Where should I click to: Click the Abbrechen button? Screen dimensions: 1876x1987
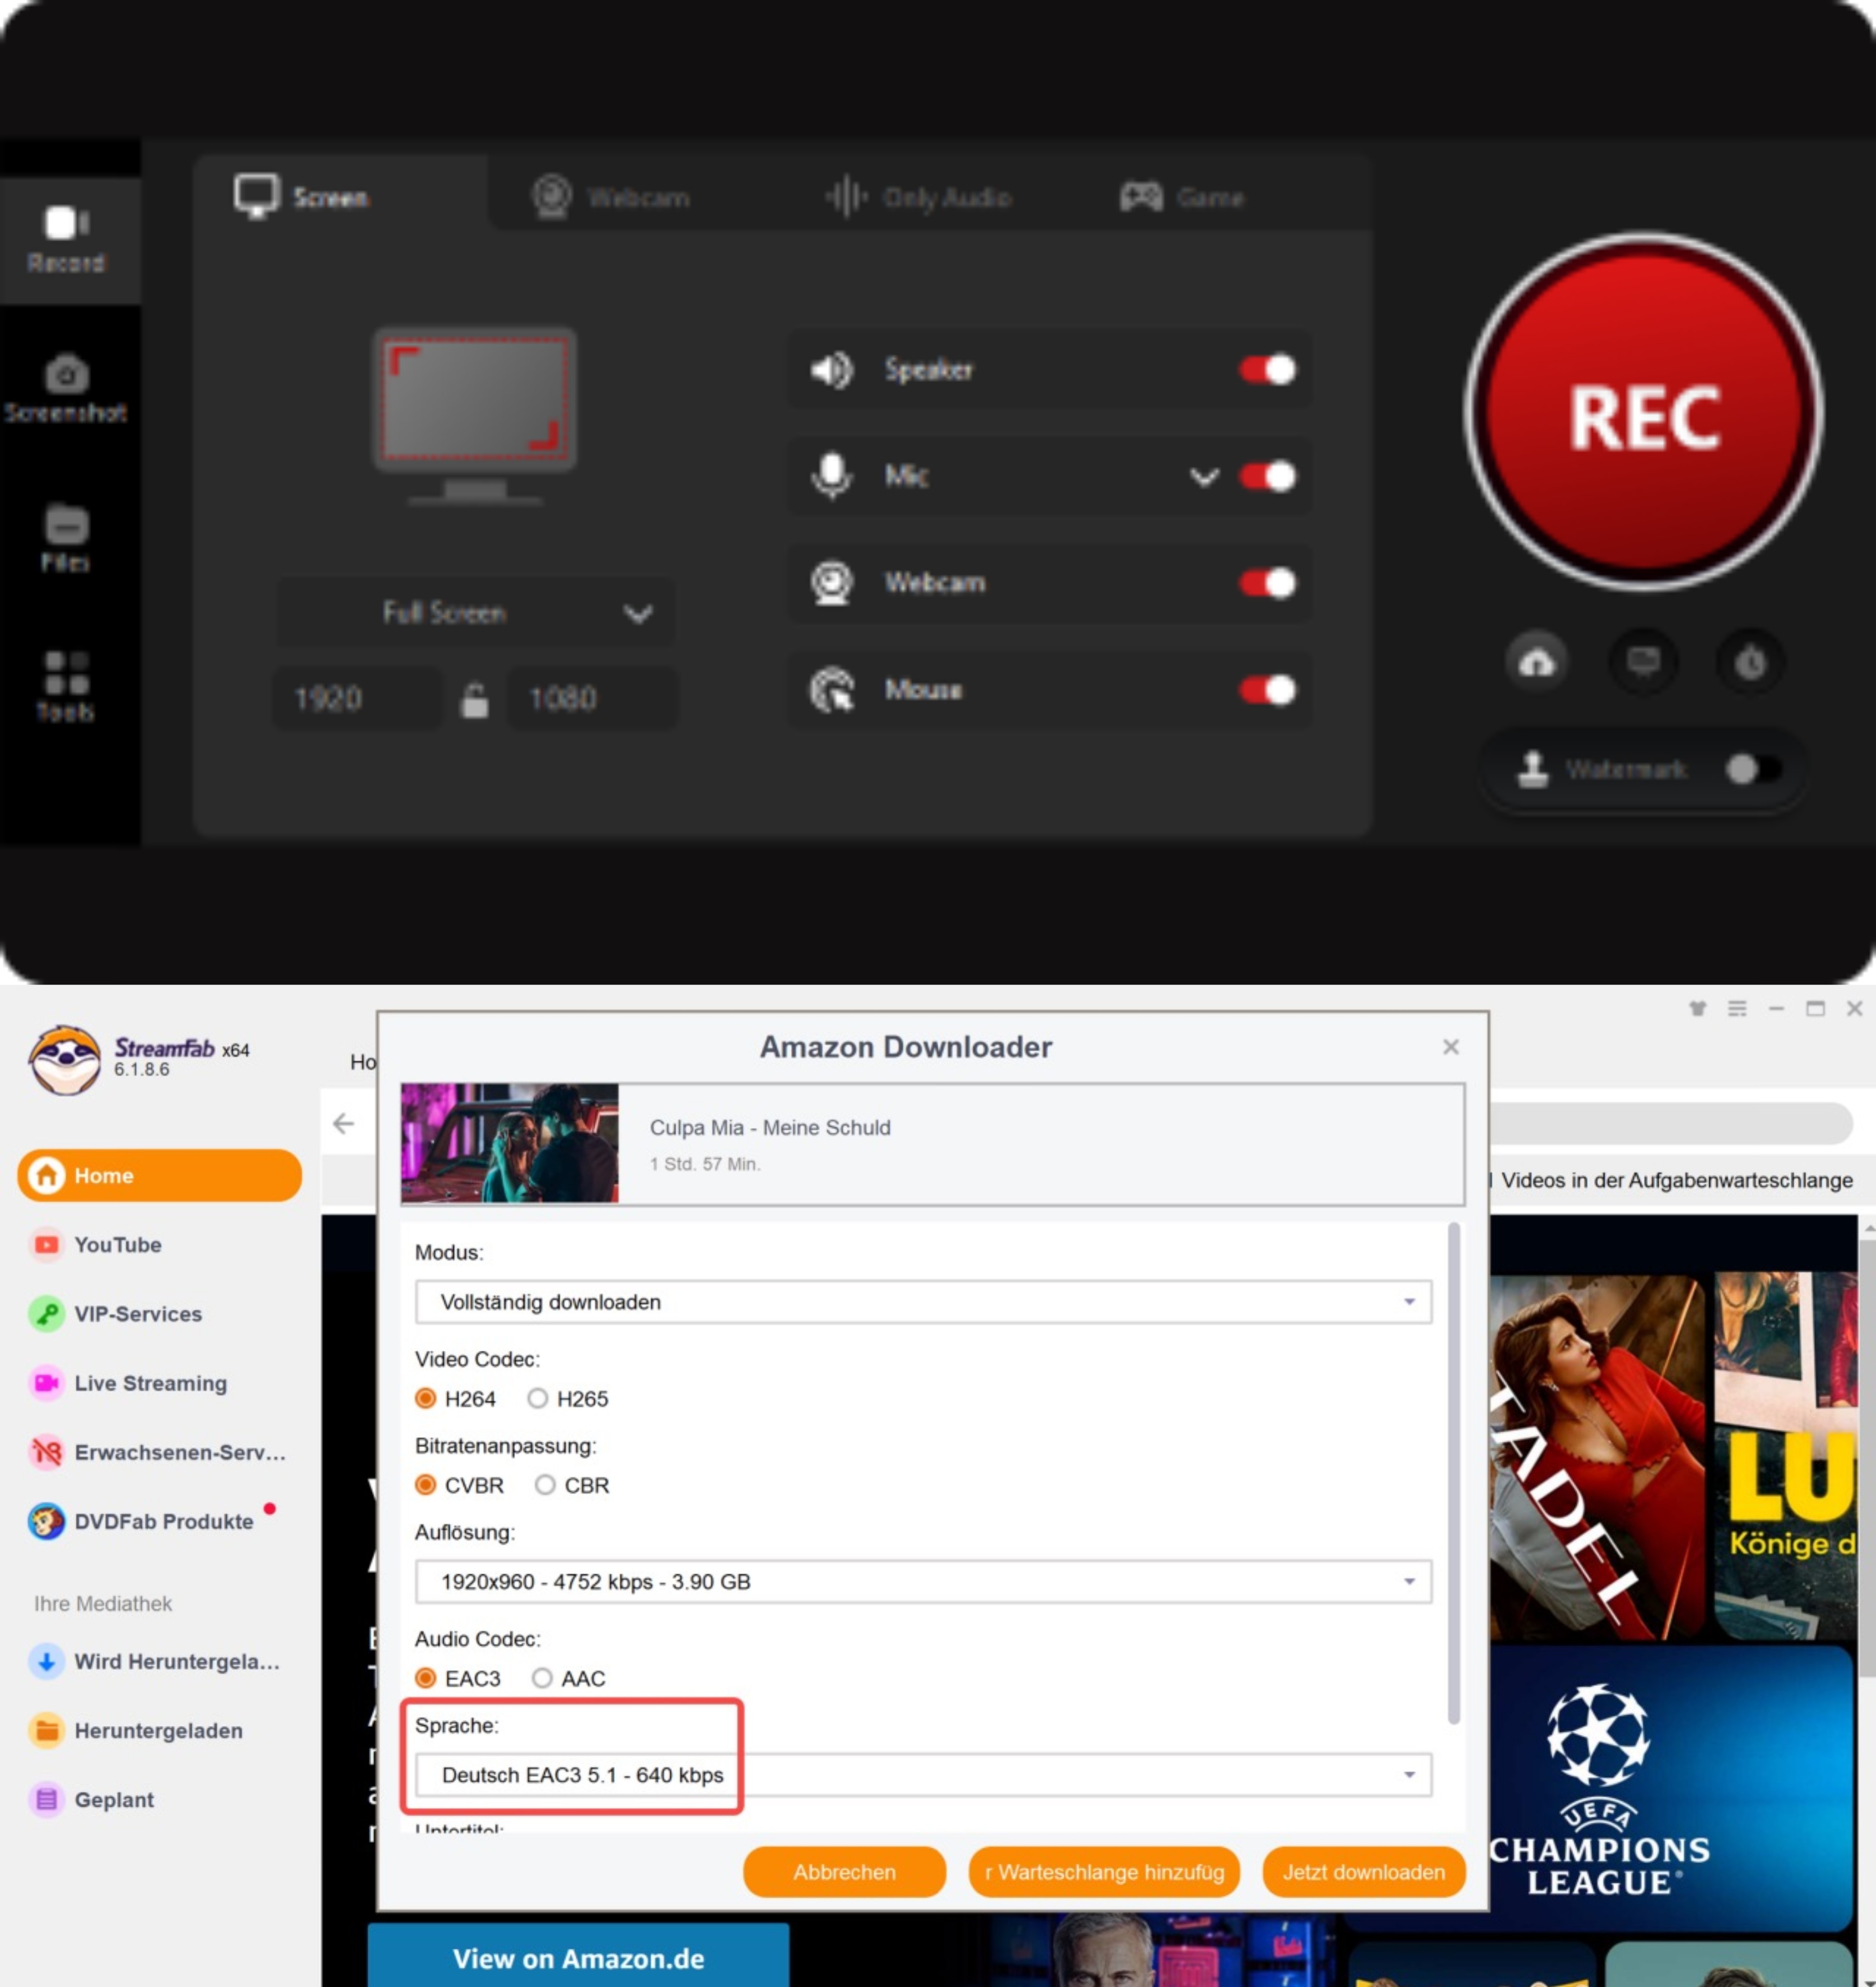click(x=844, y=1872)
